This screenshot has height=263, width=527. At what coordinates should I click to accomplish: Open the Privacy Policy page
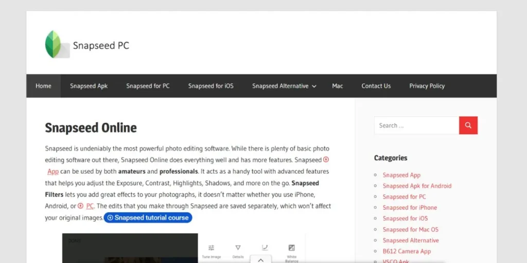[427, 86]
